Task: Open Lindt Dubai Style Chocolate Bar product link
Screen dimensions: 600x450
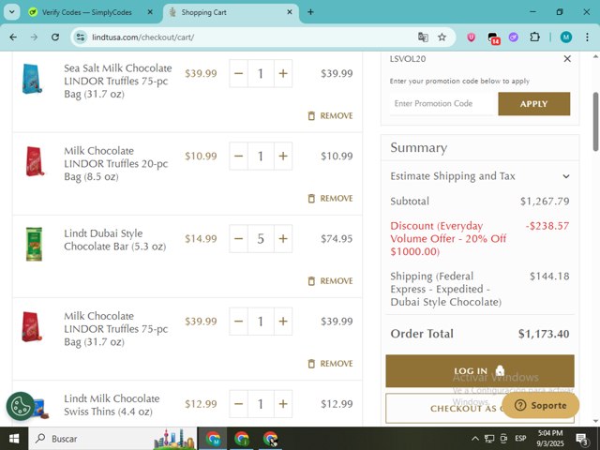Action: point(115,240)
